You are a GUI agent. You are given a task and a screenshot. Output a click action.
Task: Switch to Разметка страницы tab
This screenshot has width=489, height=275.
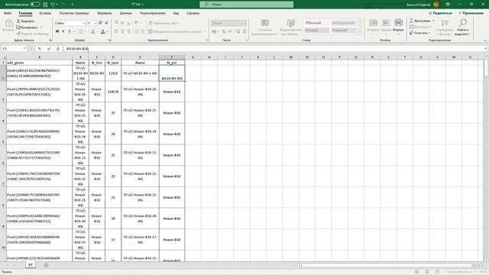click(x=74, y=13)
